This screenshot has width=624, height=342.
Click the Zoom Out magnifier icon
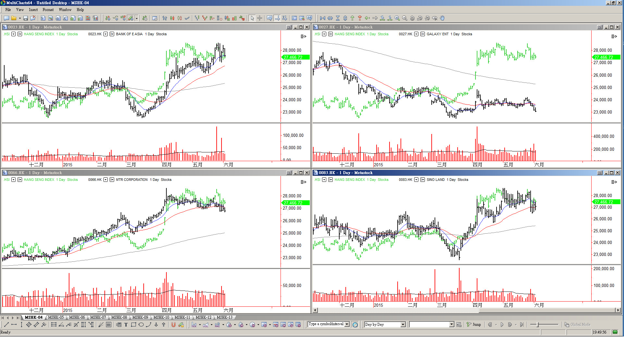point(404,18)
